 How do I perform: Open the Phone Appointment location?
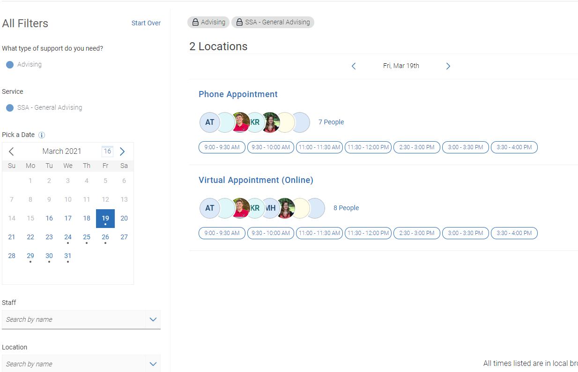[238, 94]
